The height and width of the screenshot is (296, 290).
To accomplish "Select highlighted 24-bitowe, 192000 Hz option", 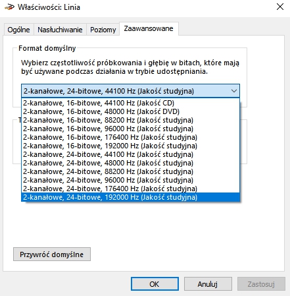I will pos(130,197).
